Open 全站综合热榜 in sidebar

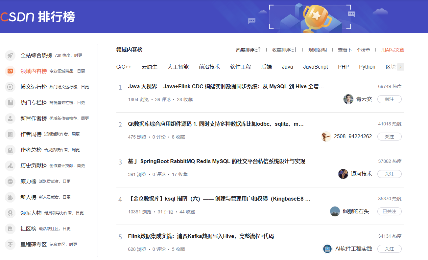click(x=36, y=55)
